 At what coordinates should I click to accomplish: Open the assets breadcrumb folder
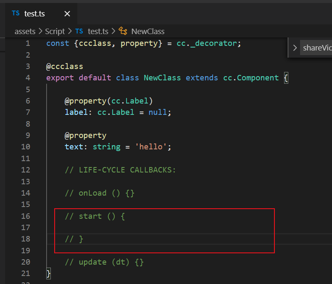(25, 32)
